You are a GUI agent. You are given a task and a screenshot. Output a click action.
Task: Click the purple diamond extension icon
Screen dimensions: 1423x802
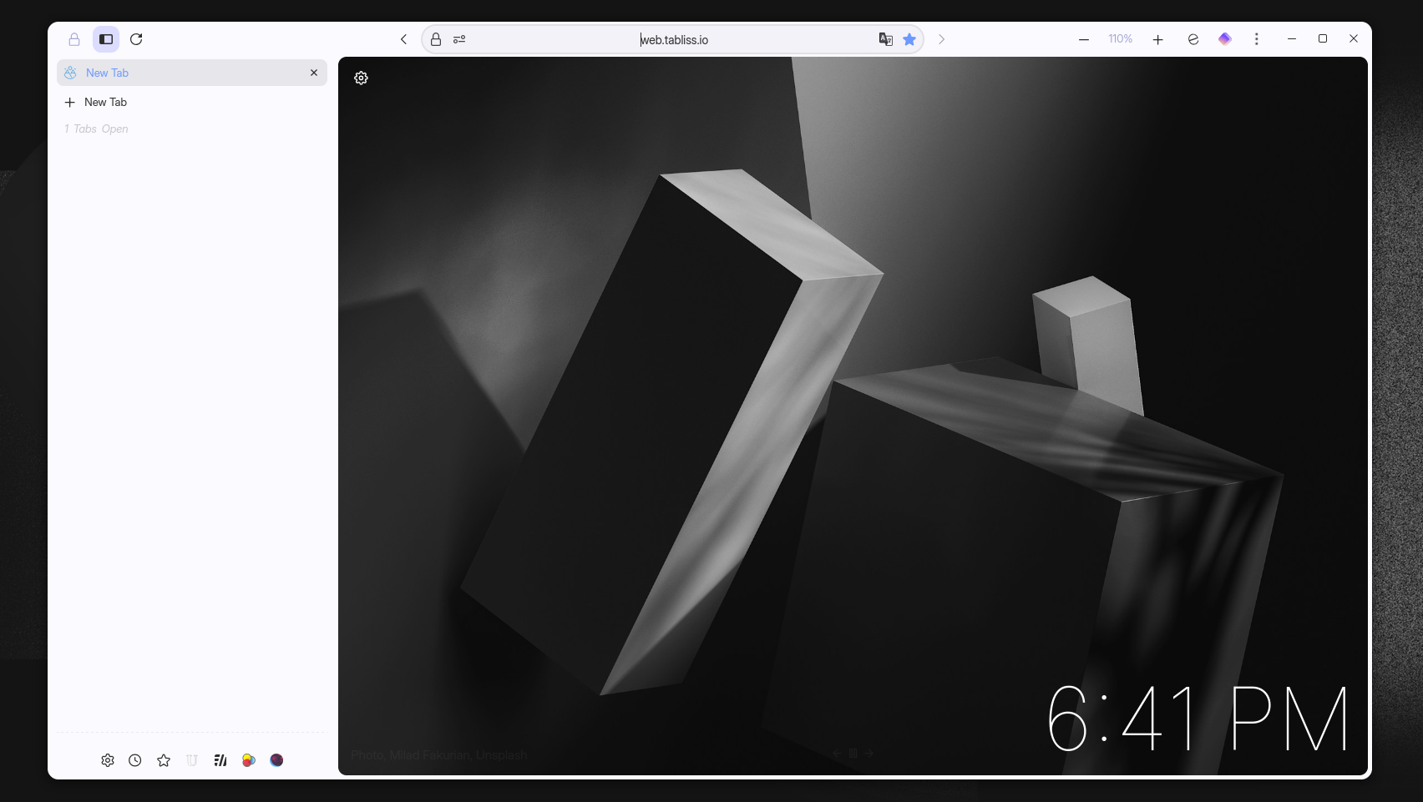1224,39
